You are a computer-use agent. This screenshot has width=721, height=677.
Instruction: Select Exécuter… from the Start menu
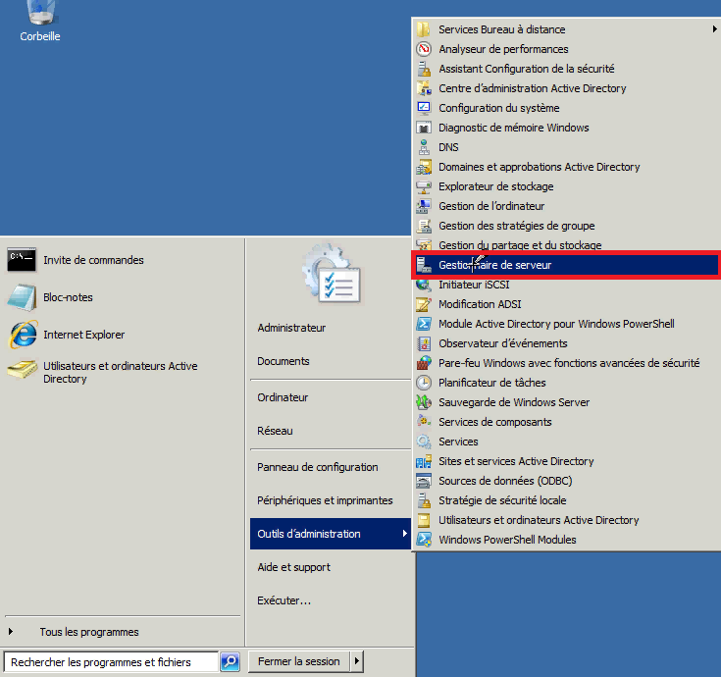pos(284,600)
